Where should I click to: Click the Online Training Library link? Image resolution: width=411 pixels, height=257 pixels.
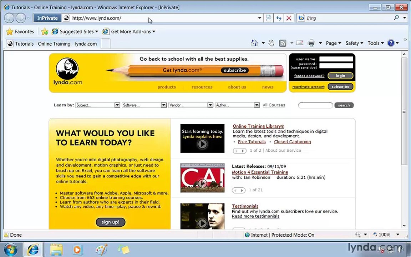click(258, 126)
